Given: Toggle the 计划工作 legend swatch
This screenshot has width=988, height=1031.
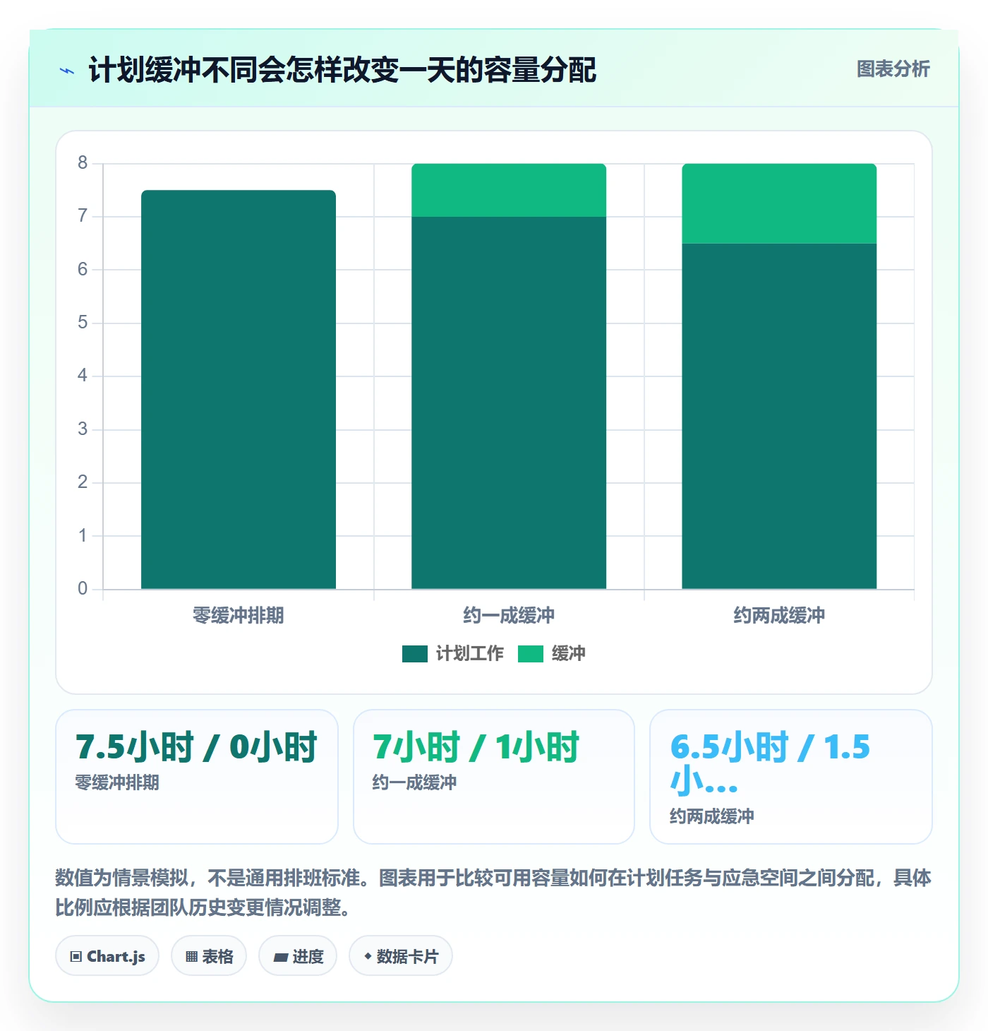Looking at the screenshot, I should pos(415,654).
